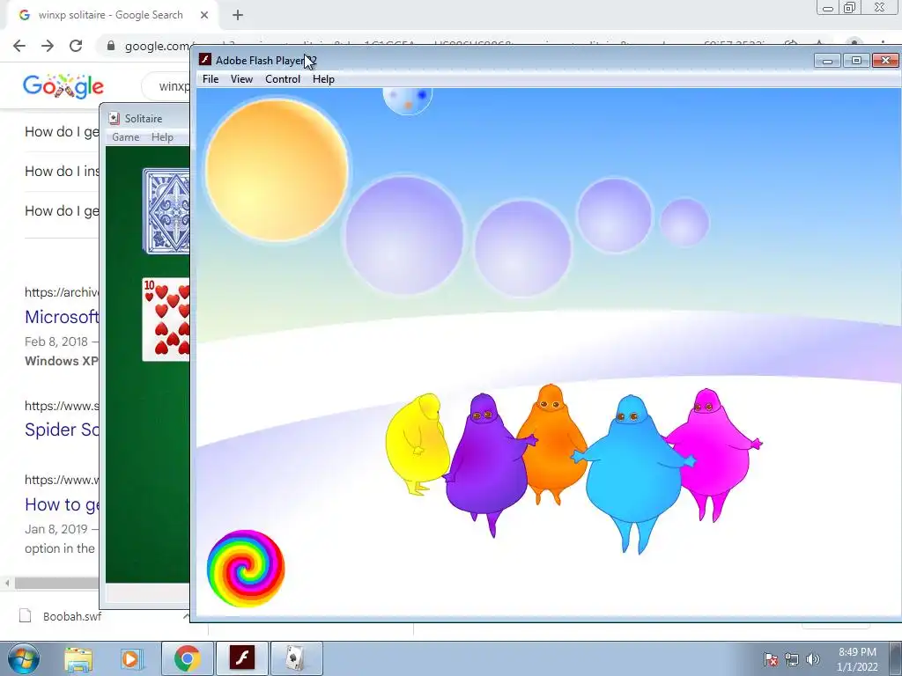The width and height of the screenshot is (902, 676).
Task: Open Windows Media Player from the taskbar
Action: (130, 658)
